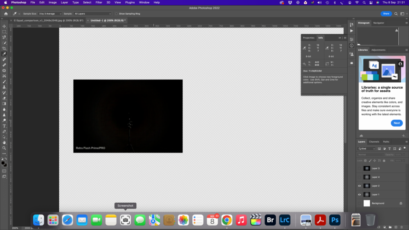Open the Actions play panel icon
The width and height of the screenshot is (409, 230).
pos(352,31)
